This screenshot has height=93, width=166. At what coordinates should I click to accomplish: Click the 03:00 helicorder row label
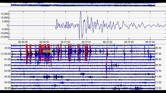[8, 71]
